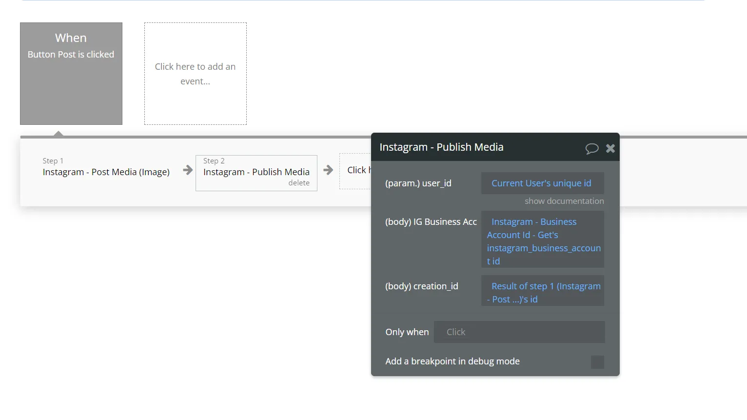Click the arrow between Step 1 and Step 2
This screenshot has height=420, width=747.
(188, 170)
